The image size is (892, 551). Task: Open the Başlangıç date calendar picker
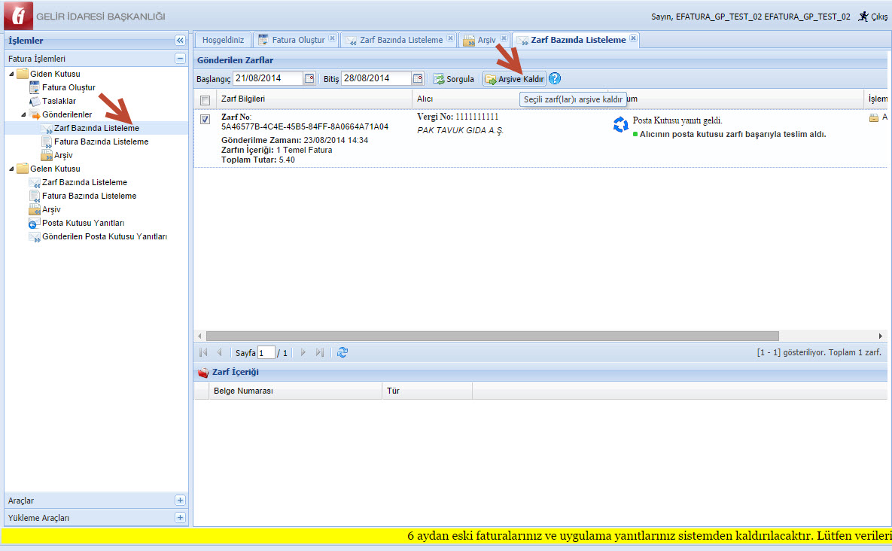[309, 79]
